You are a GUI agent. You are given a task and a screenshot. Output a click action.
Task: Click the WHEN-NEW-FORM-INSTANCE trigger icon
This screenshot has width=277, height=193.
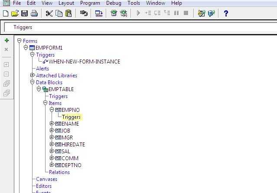(45, 62)
